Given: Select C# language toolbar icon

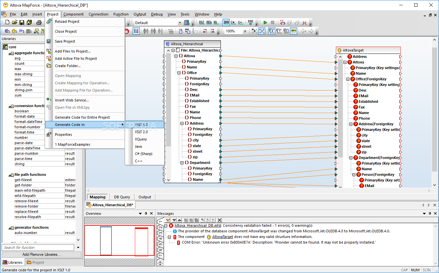Looking at the screenshot, I should pyautogui.click(x=233, y=22).
